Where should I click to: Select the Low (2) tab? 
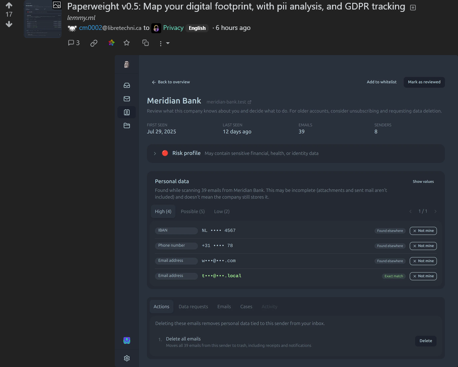222,211
